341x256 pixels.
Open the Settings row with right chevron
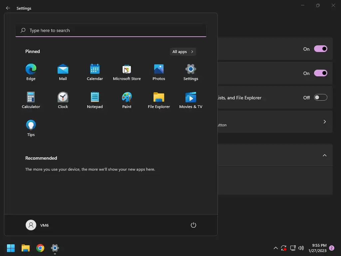(x=275, y=122)
